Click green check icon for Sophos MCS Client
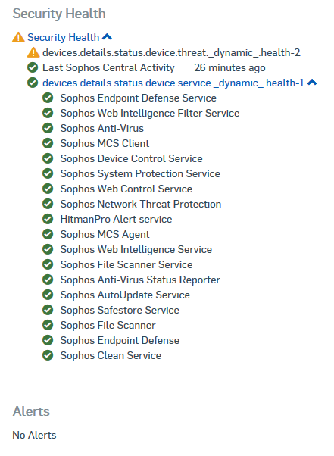This screenshot has height=456, width=334. [x=48, y=143]
